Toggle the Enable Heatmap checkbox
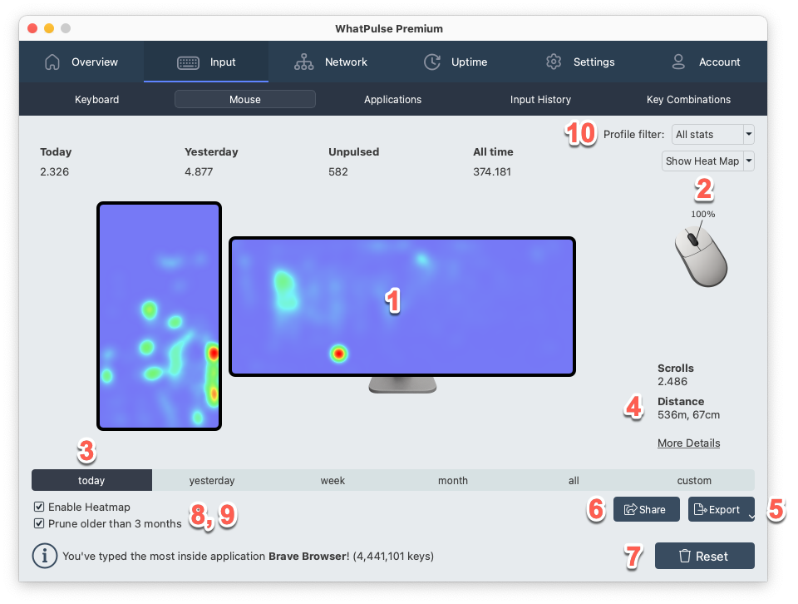798x604 pixels. click(x=39, y=507)
